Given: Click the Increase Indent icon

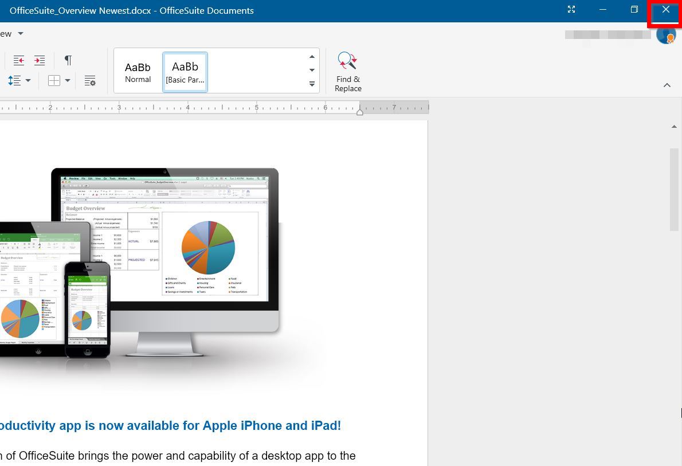Looking at the screenshot, I should point(40,61).
